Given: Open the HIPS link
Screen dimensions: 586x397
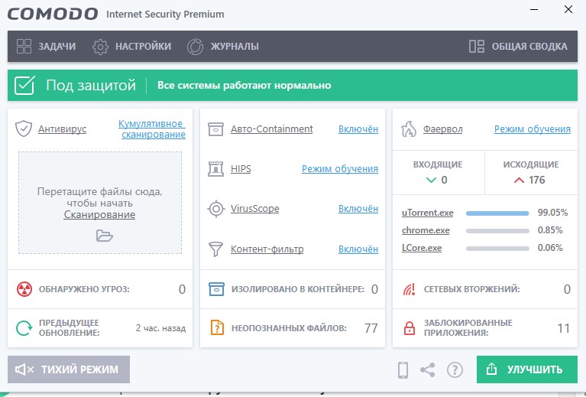Looking at the screenshot, I should coord(241,169).
